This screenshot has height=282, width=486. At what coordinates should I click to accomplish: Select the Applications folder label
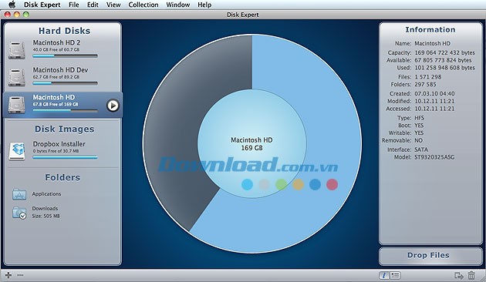pos(46,193)
